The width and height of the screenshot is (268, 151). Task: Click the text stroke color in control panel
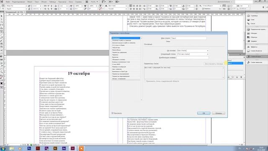pyautogui.click(x=100, y=9)
